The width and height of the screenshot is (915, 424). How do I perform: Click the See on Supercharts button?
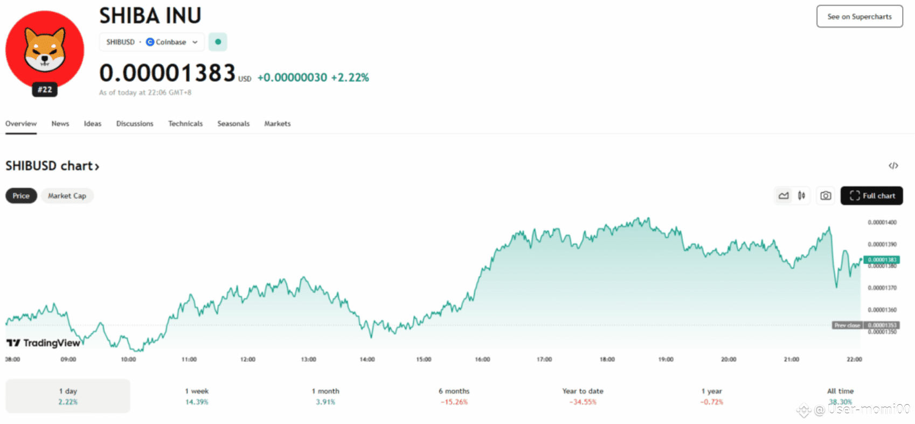pyautogui.click(x=859, y=17)
